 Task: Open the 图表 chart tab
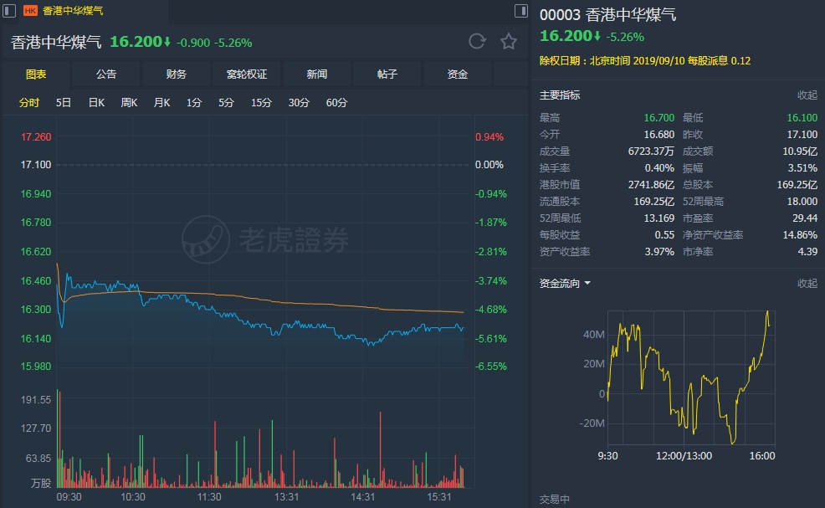coord(36,74)
